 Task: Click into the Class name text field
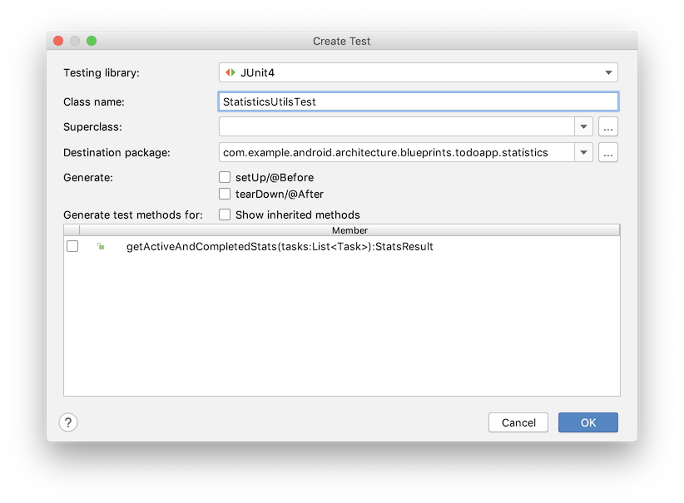click(418, 101)
